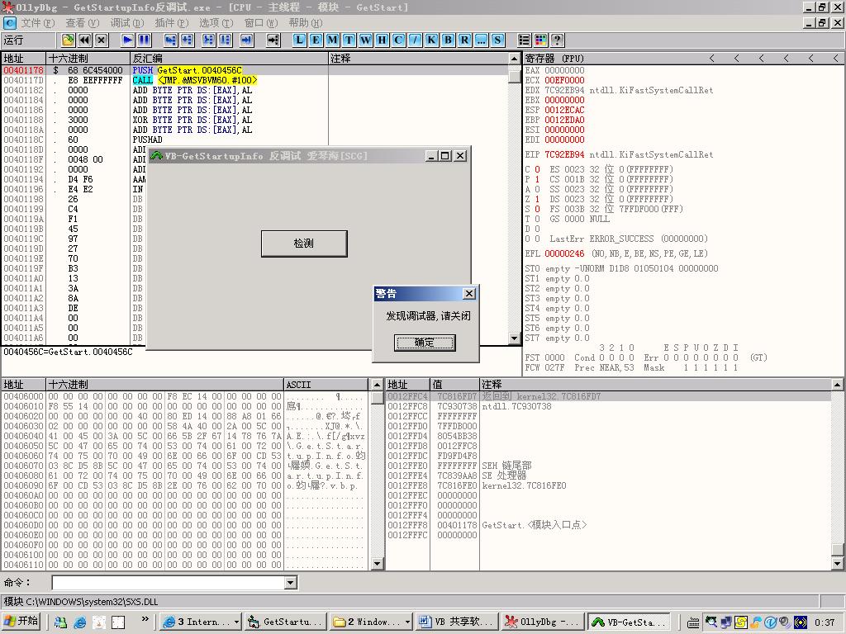The width and height of the screenshot is (846, 634).
Task: Click the Step over toolbar icon
Action: coord(188,40)
